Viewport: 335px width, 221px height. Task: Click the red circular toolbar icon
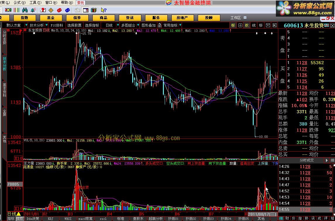59,10
